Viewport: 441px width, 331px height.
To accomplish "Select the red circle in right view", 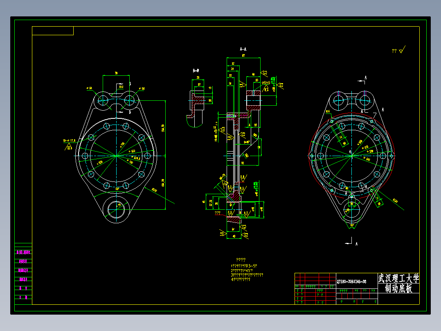I will tap(351, 156).
